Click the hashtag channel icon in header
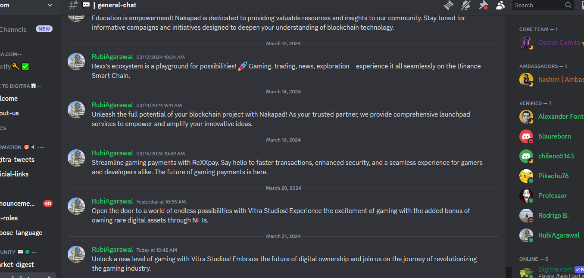 [x=73, y=5]
